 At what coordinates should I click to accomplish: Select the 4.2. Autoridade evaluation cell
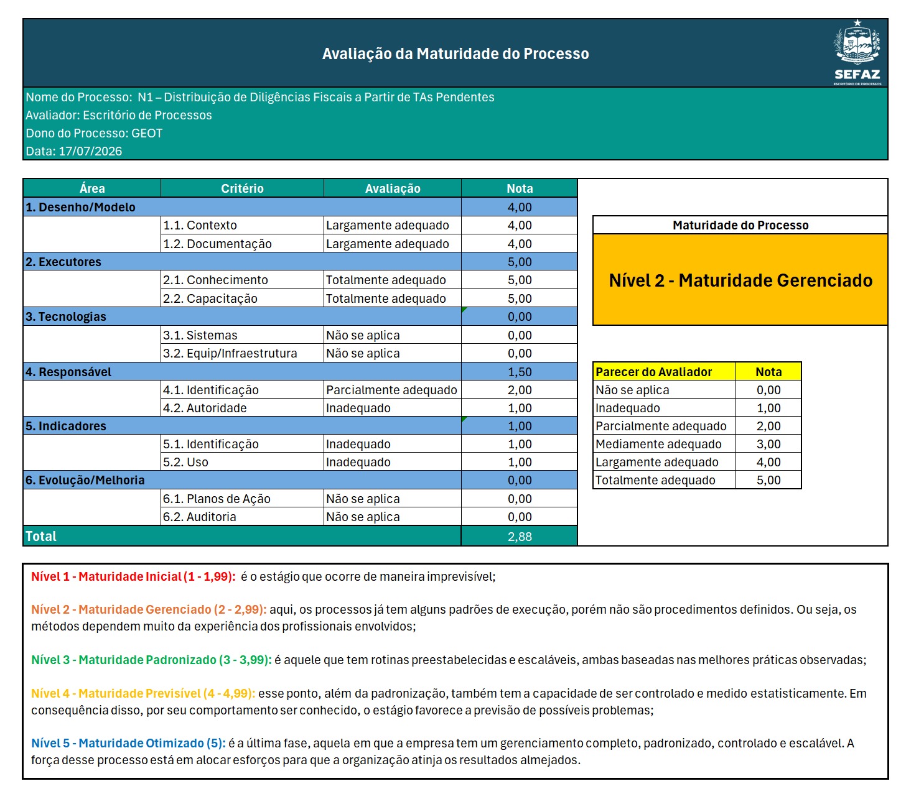pos(393,408)
